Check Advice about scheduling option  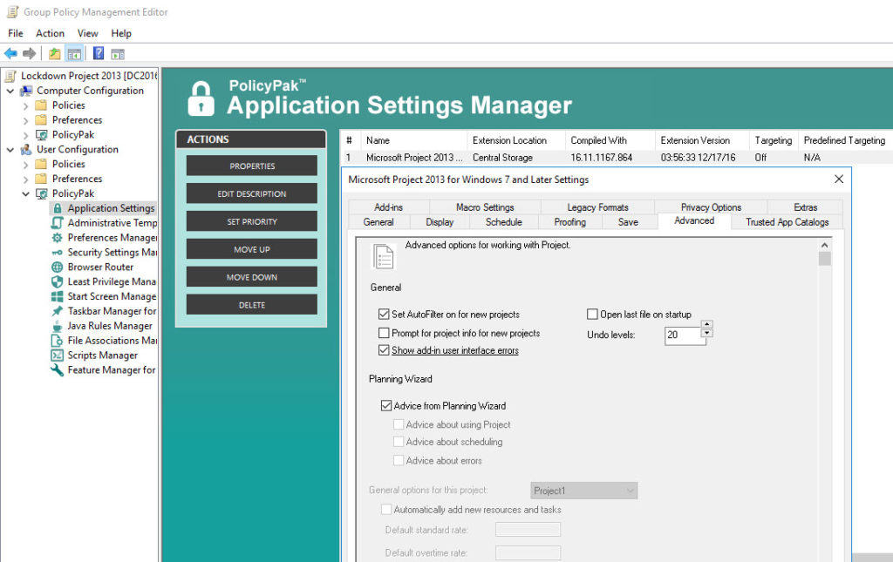(x=399, y=442)
